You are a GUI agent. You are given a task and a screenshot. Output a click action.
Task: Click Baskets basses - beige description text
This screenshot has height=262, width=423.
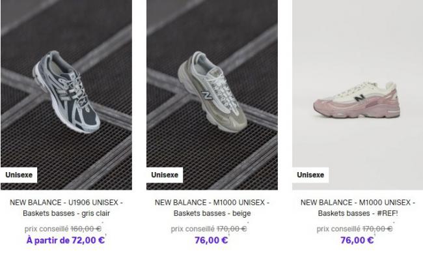[x=212, y=213]
